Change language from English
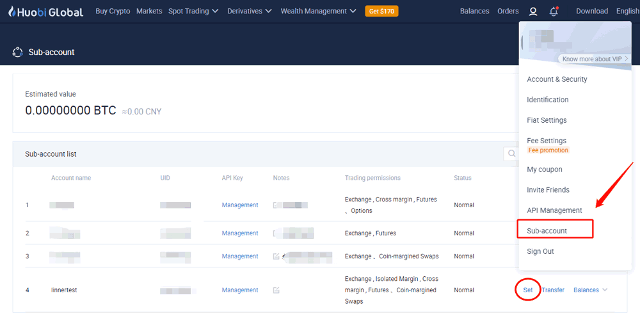Image resolution: width=640 pixels, height=314 pixels. click(627, 11)
